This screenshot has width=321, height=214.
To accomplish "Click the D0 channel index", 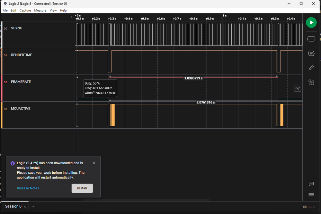I will point(5,29).
